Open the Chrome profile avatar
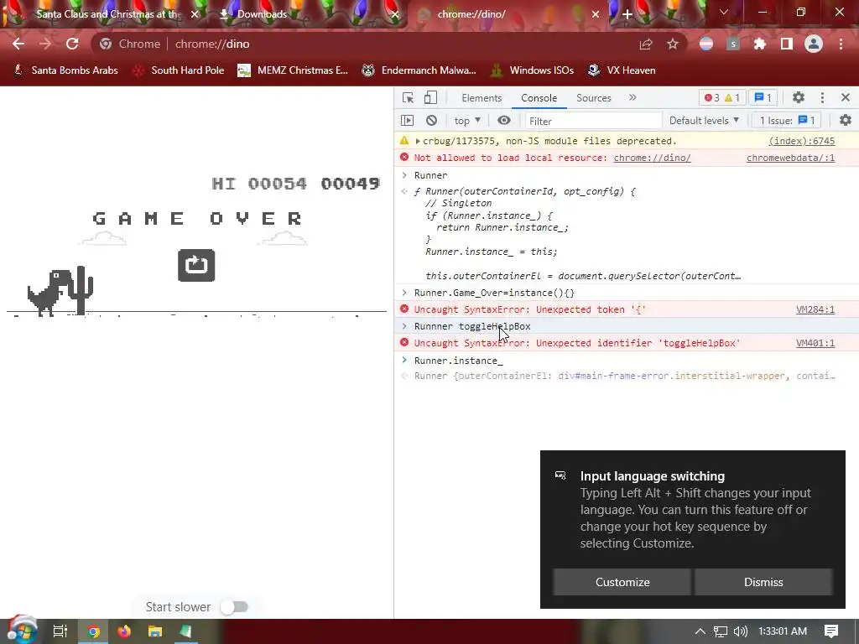The width and height of the screenshot is (859, 644). coord(814,44)
